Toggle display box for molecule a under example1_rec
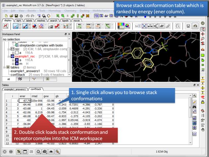This screenshot has height=157, width=209. [x=17, y=60]
